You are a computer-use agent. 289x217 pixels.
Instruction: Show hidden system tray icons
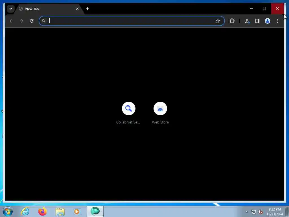(x=247, y=212)
